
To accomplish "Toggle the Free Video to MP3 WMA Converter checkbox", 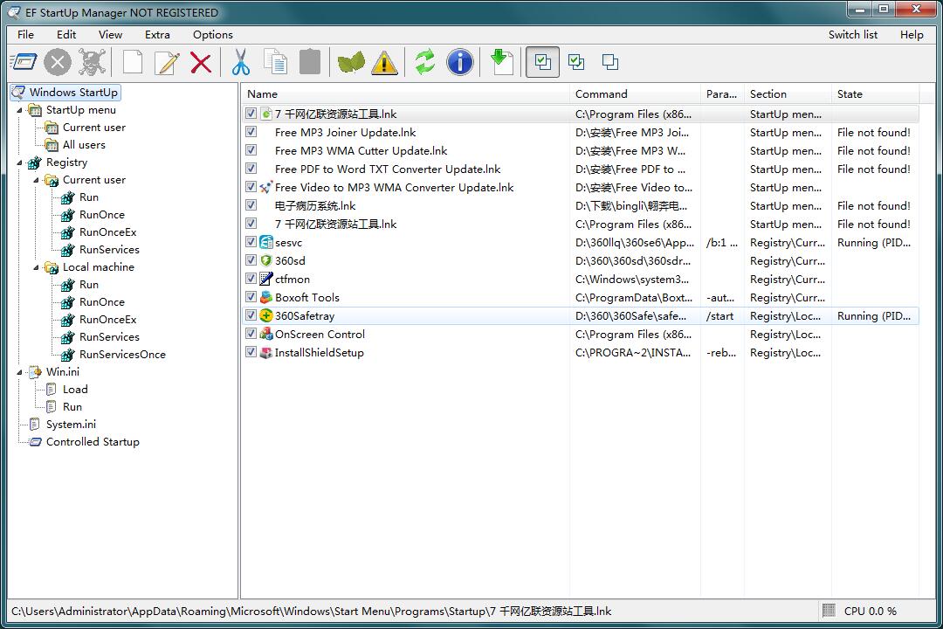I will 251,187.
